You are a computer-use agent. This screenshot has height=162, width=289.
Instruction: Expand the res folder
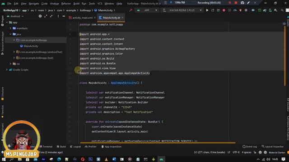10,64
